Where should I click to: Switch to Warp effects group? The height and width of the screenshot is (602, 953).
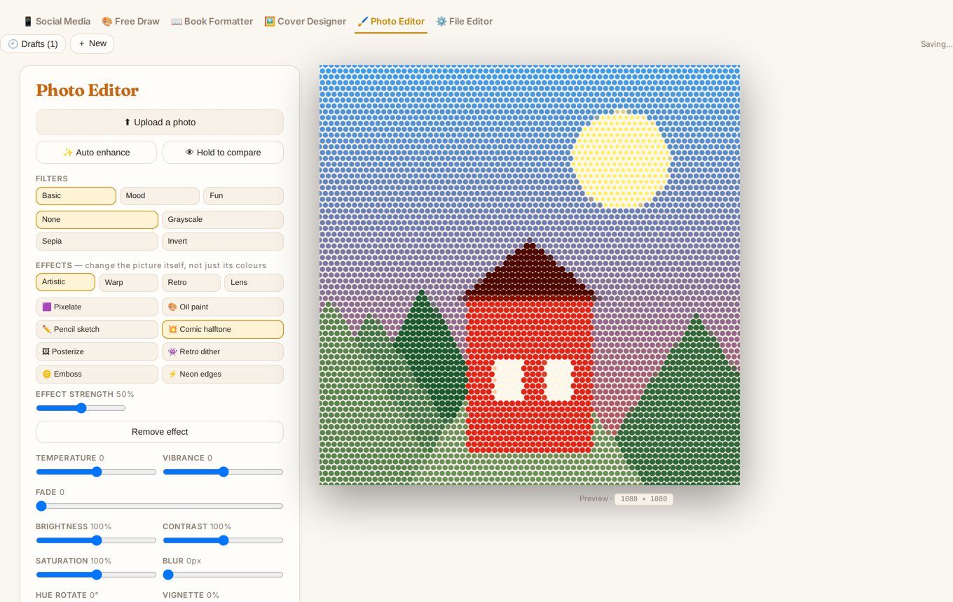click(x=128, y=282)
